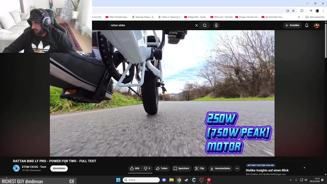Click the YouTube search magnifier button

(205, 25)
